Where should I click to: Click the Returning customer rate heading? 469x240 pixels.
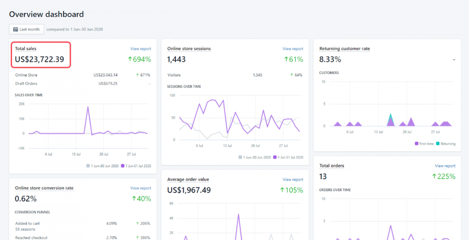[x=345, y=49]
